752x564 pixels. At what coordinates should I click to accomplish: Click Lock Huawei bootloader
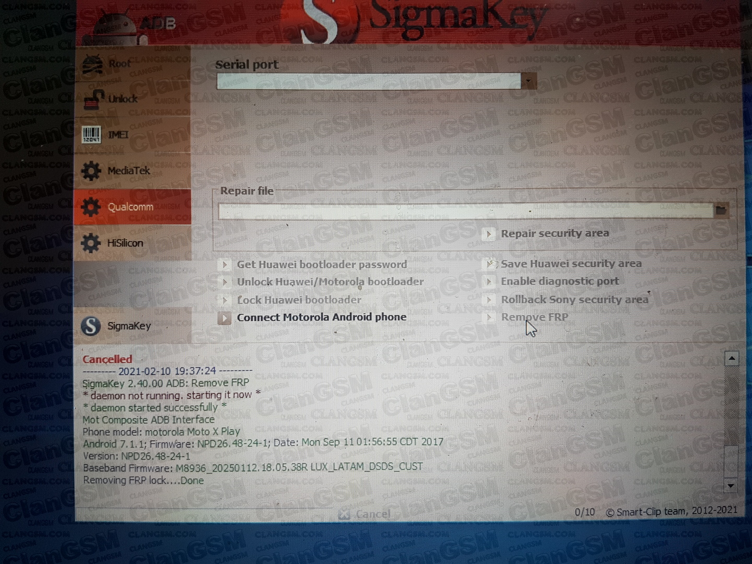[x=299, y=300]
